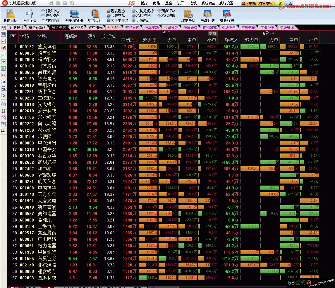The width and height of the screenshot is (335, 288).
Task: Select stock row 重庆啤酒
Action: (163, 47)
